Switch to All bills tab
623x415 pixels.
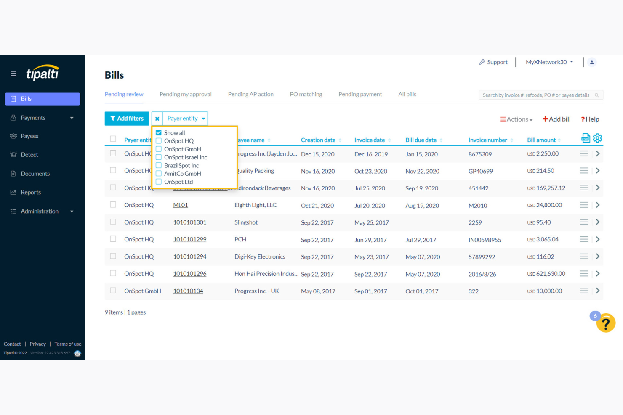(407, 94)
